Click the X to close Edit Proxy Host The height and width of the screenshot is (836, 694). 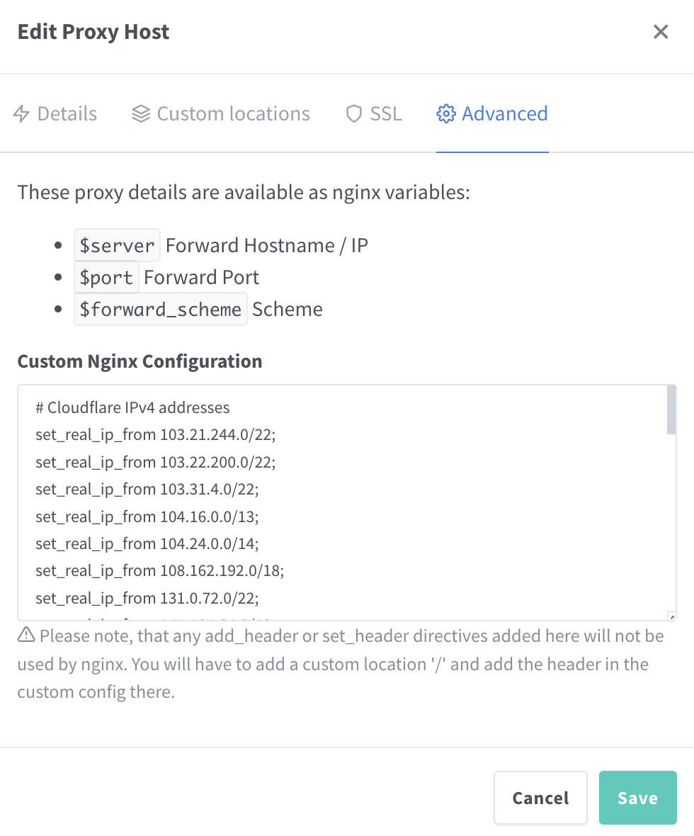661,31
